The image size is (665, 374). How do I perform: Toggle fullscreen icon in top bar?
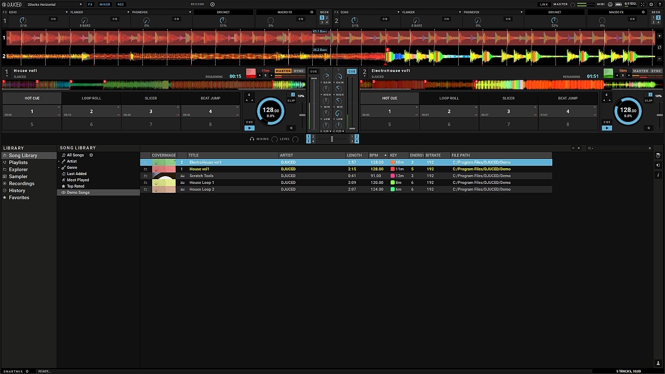[643, 4]
